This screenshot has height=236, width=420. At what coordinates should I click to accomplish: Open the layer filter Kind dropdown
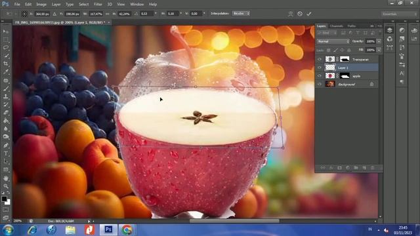[x=327, y=33]
